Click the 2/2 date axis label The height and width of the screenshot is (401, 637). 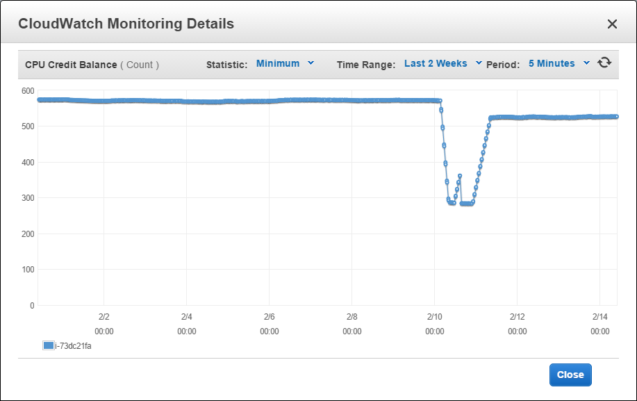(x=104, y=316)
